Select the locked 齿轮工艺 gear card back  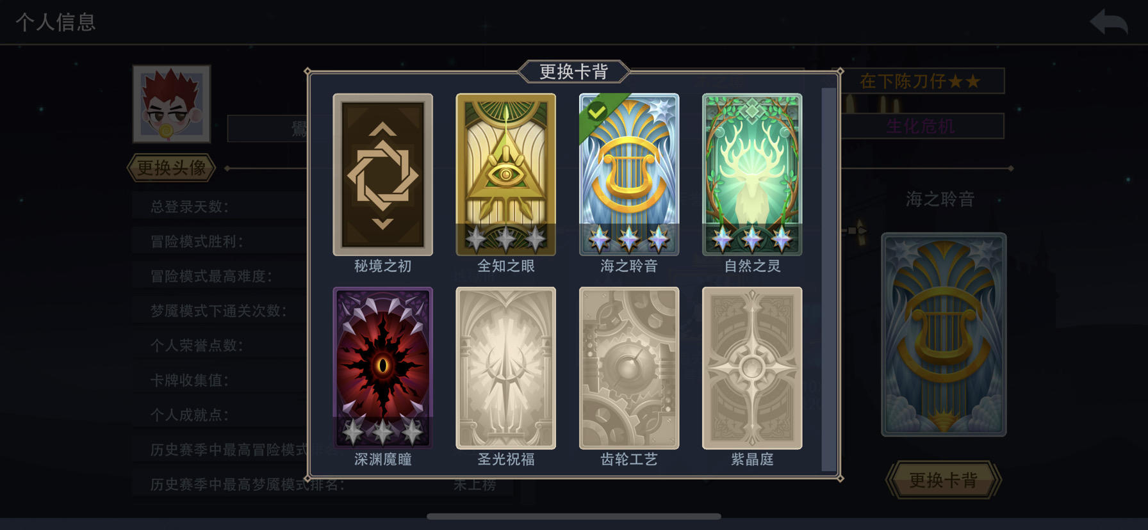tap(628, 368)
